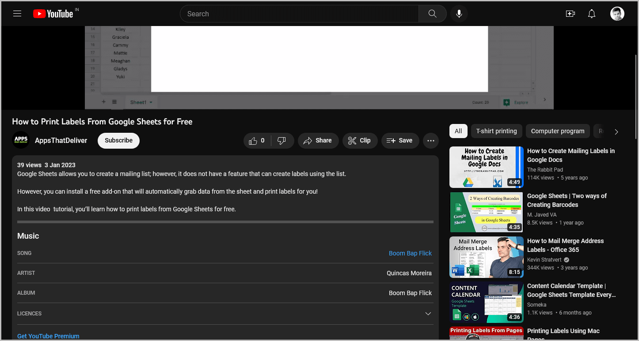Switch to the All related videos filter
The width and height of the screenshot is (639, 341).
(458, 131)
